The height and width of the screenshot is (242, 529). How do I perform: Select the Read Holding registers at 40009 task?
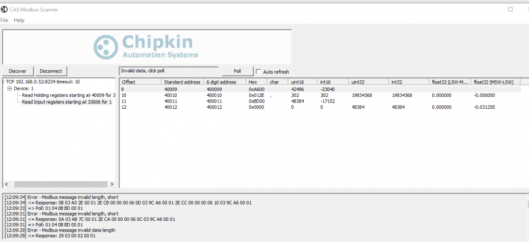(68, 96)
